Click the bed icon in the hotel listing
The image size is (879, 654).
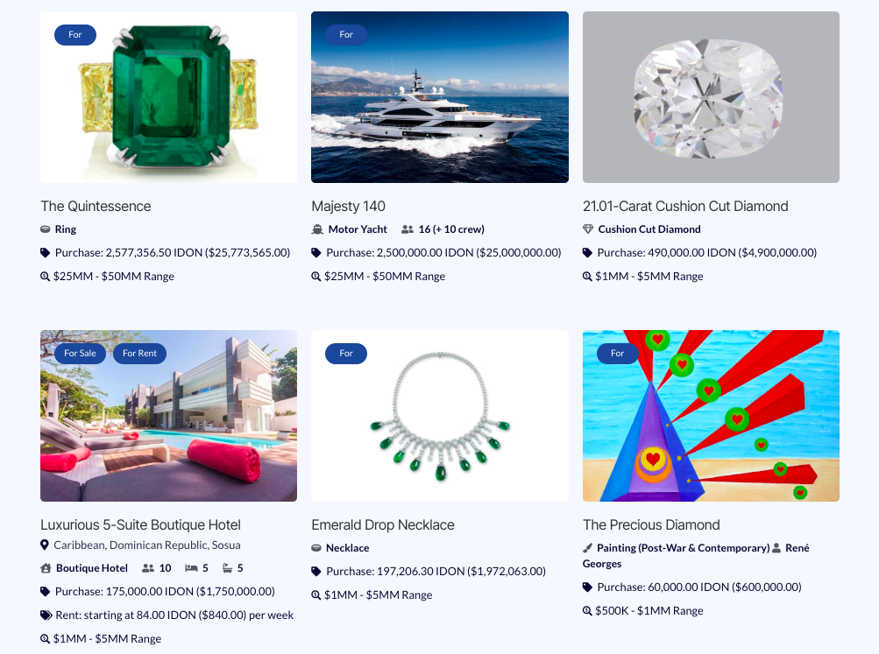(x=191, y=568)
